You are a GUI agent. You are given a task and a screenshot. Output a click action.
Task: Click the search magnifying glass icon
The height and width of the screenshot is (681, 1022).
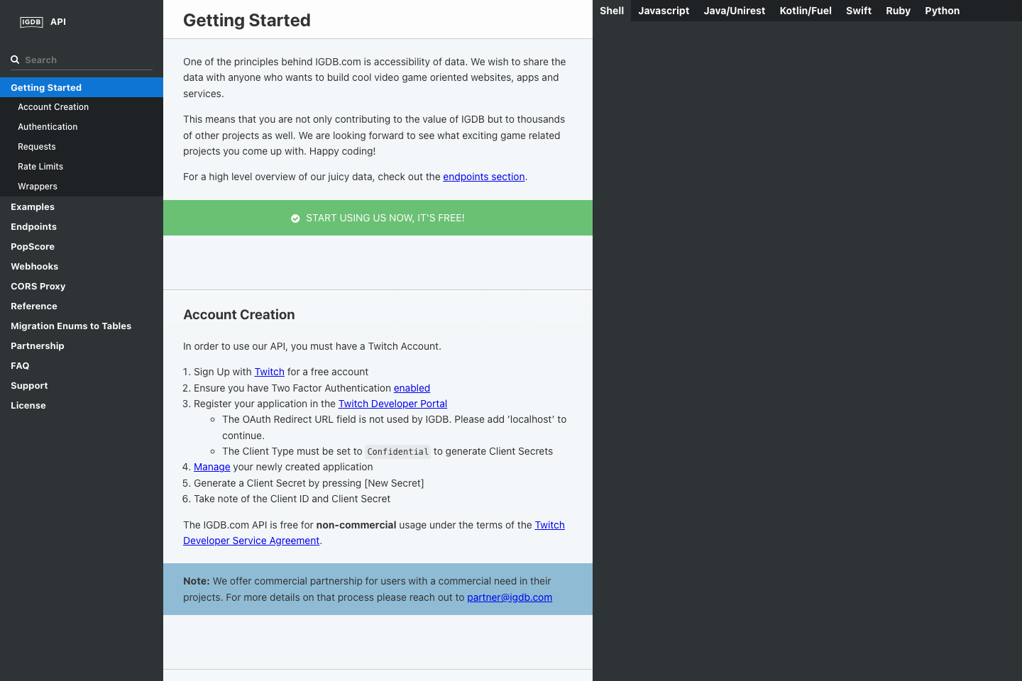pyautogui.click(x=15, y=60)
